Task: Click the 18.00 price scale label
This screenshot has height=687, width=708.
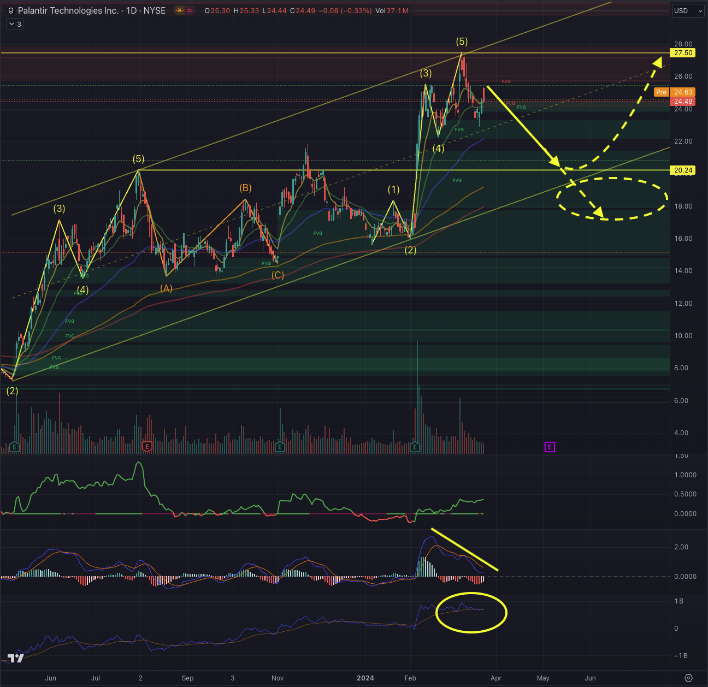Action: pyautogui.click(x=683, y=206)
